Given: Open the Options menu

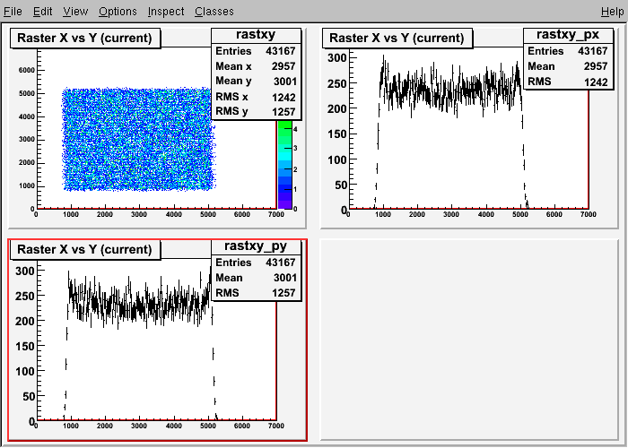Looking at the screenshot, I should [118, 11].
